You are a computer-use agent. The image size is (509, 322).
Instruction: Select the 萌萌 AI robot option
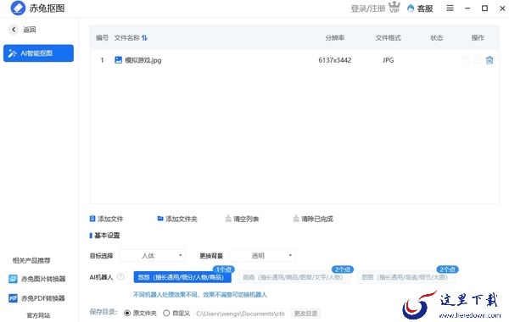(x=294, y=277)
